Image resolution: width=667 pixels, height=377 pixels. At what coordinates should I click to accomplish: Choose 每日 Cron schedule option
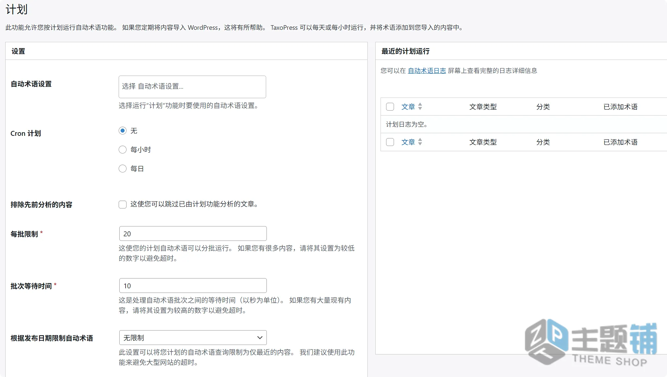(x=123, y=169)
